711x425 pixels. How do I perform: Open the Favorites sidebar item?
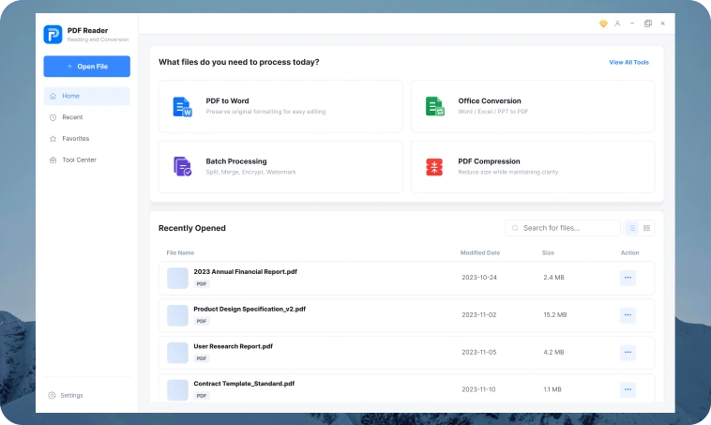(x=86, y=139)
